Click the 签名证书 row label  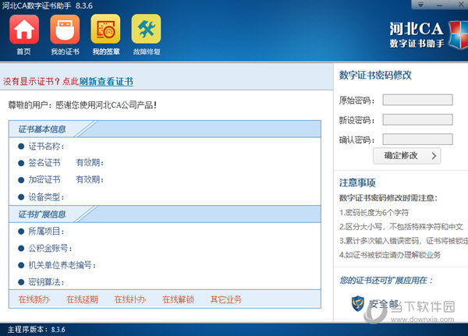(44, 163)
